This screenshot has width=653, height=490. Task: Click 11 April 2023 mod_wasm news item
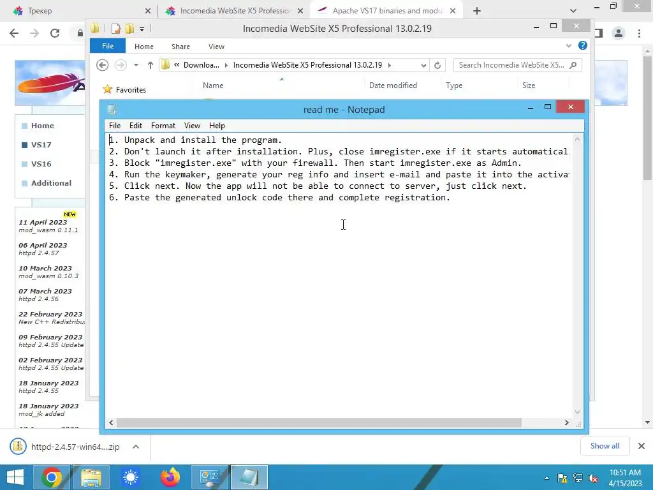tap(48, 226)
